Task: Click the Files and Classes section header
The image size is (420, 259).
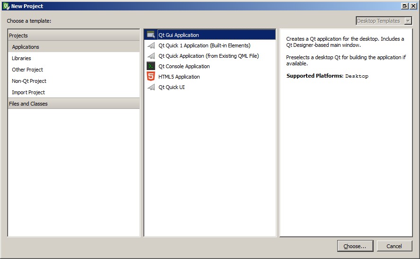Action: [74, 104]
